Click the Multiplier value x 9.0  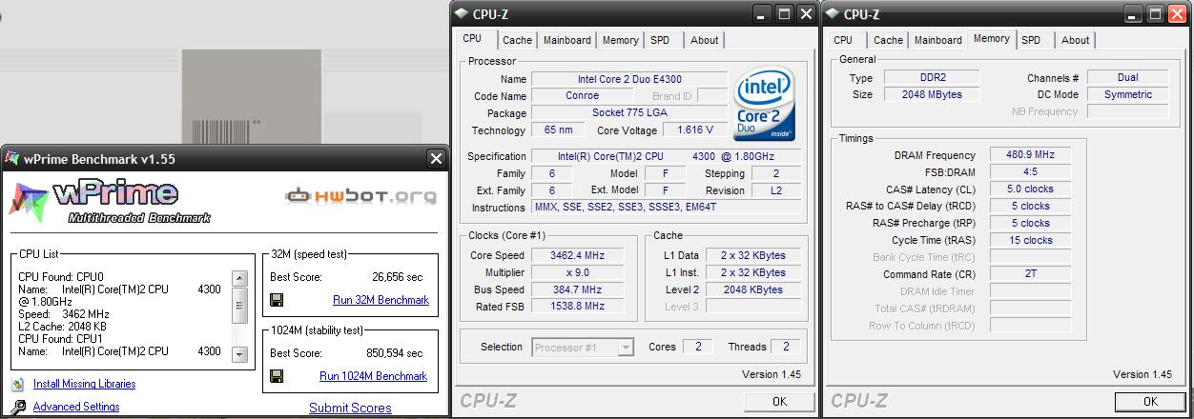click(577, 272)
